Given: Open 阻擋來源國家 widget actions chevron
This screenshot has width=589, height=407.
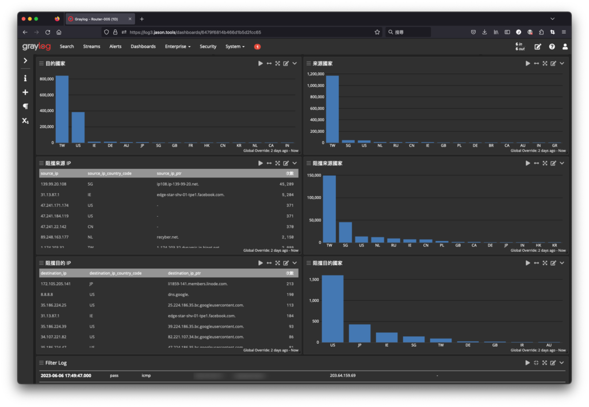Looking at the screenshot, I should click(x=562, y=163).
